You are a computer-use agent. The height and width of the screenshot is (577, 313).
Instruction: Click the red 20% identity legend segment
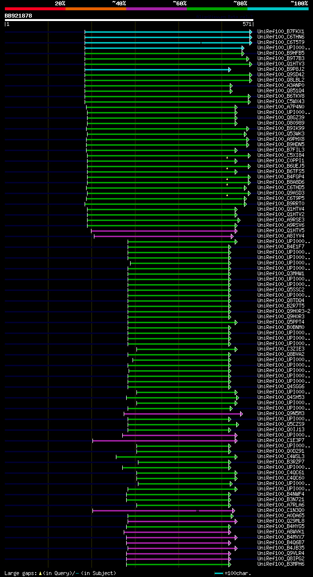point(35,8)
